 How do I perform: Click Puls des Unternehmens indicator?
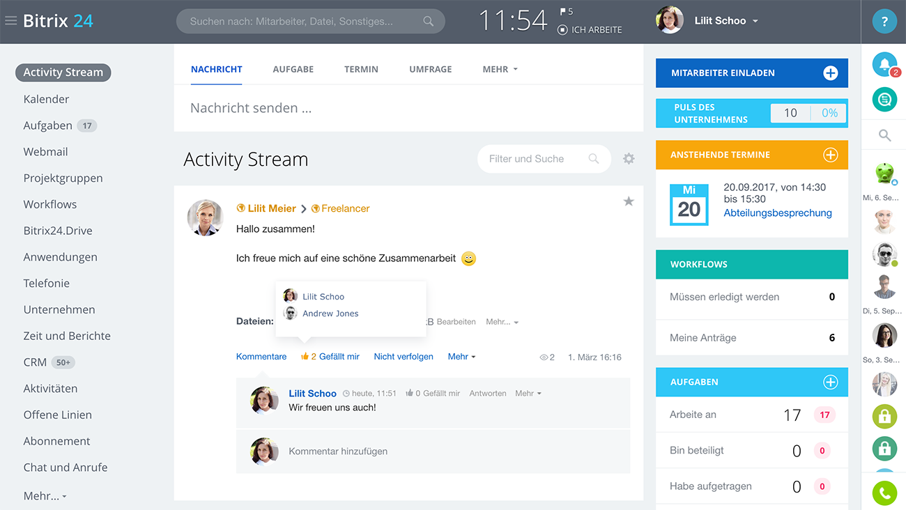coord(752,113)
